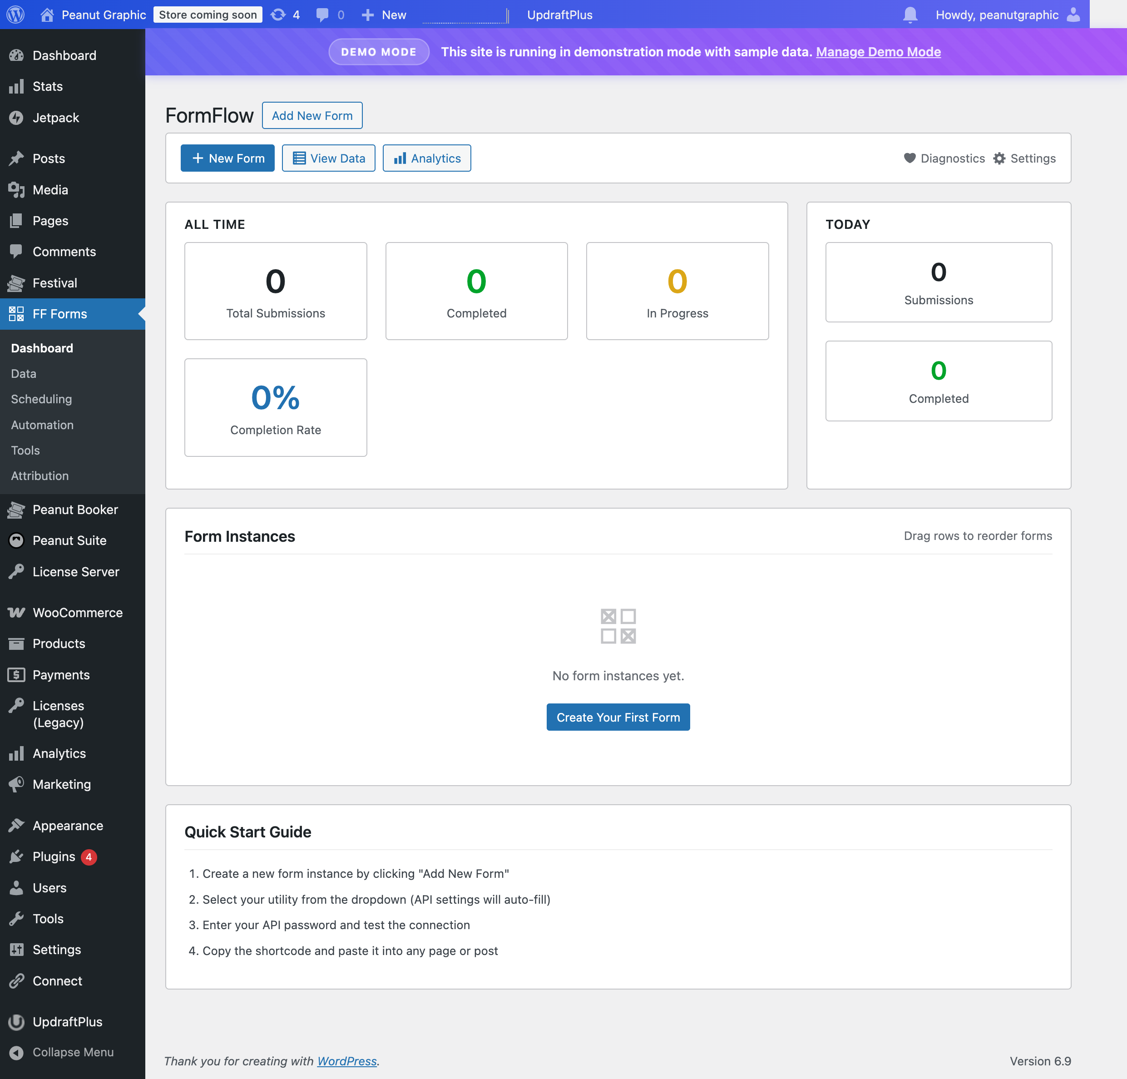
Task: Click Create Your First Form
Action: [x=618, y=717]
